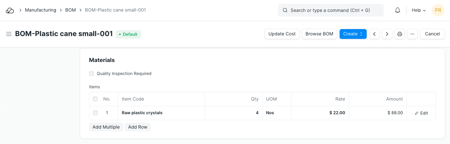Enable Quality Inspection Required checkbox
Viewport: 450px width, 144px height.
tap(91, 74)
